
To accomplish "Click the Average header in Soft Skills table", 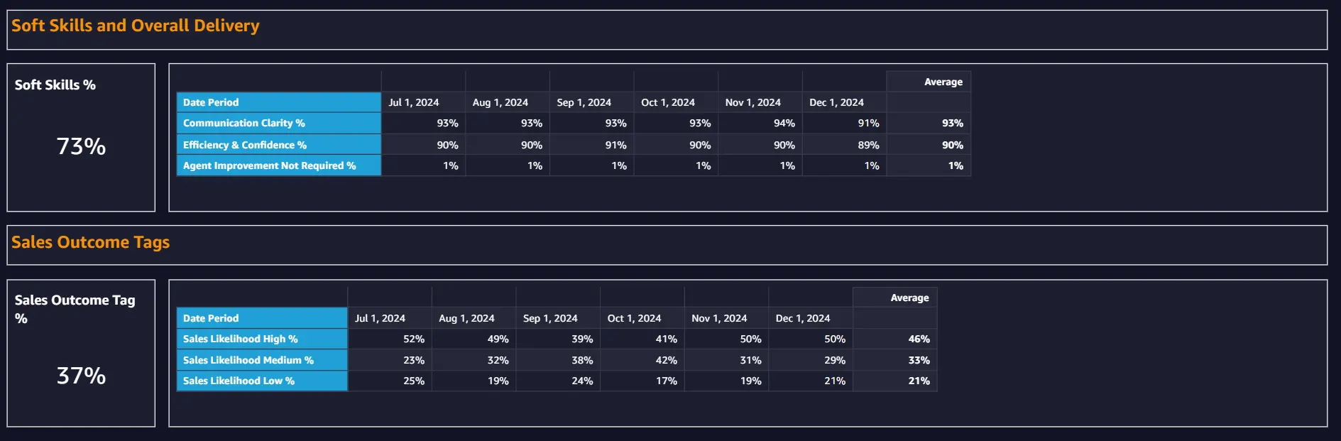I will coord(943,82).
